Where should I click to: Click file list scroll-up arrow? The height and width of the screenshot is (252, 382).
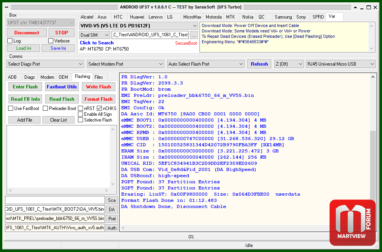tap(113, 129)
